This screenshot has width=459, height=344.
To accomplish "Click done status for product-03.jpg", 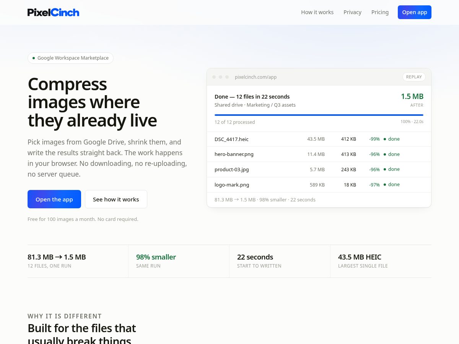I will (x=392, y=169).
